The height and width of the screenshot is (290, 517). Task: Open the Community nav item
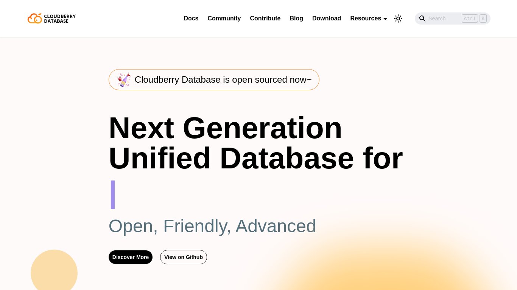[x=224, y=19]
